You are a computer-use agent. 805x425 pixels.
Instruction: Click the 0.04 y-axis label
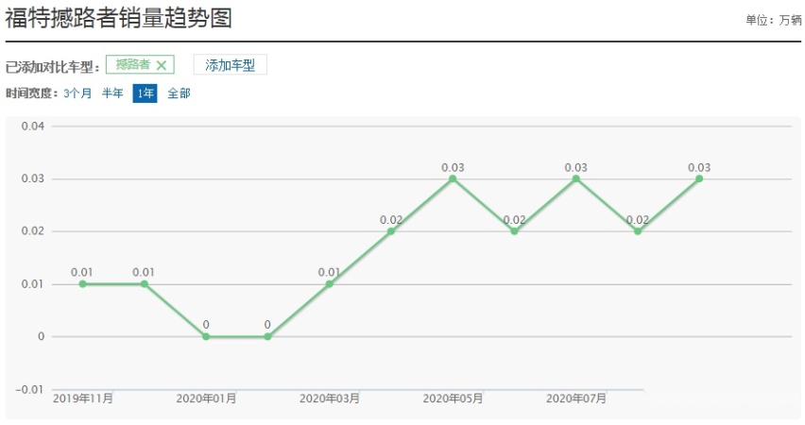[33, 127]
